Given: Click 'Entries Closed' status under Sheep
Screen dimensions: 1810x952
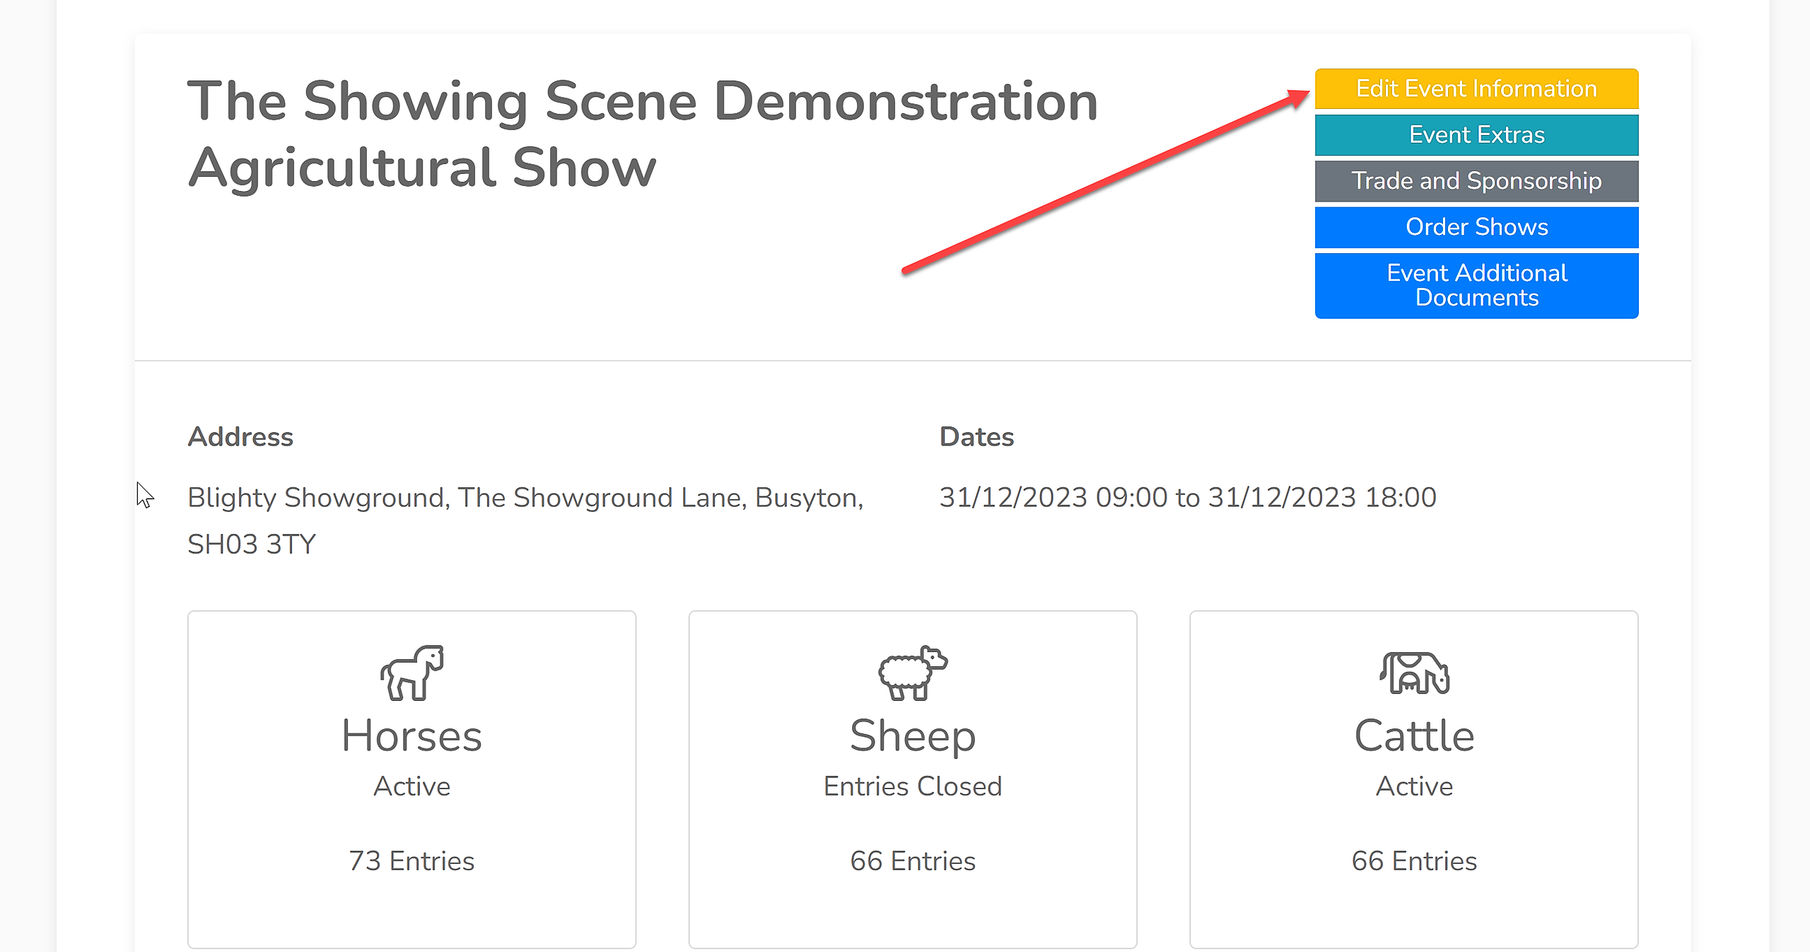Looking at the screenshot, I should point(913,786).
